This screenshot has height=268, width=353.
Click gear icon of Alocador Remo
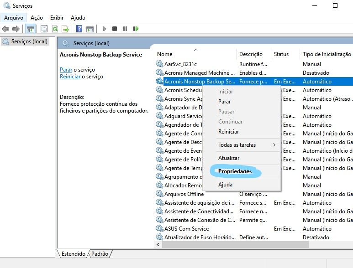pyautogui.click(x=160, y=186)
